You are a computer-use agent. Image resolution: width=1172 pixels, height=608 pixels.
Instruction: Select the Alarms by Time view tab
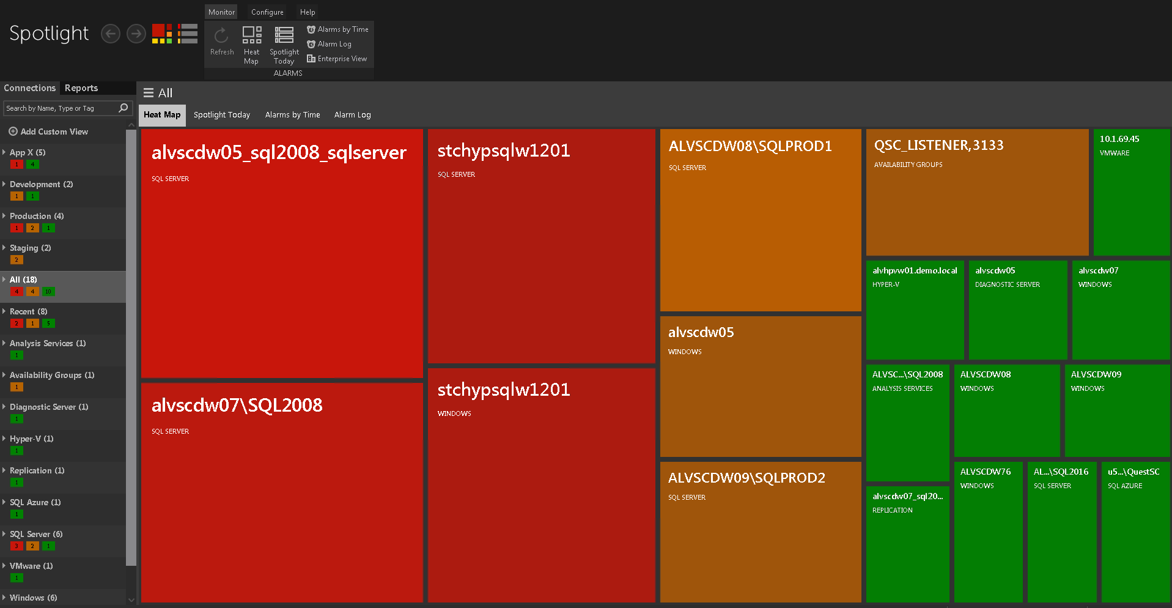292,115
